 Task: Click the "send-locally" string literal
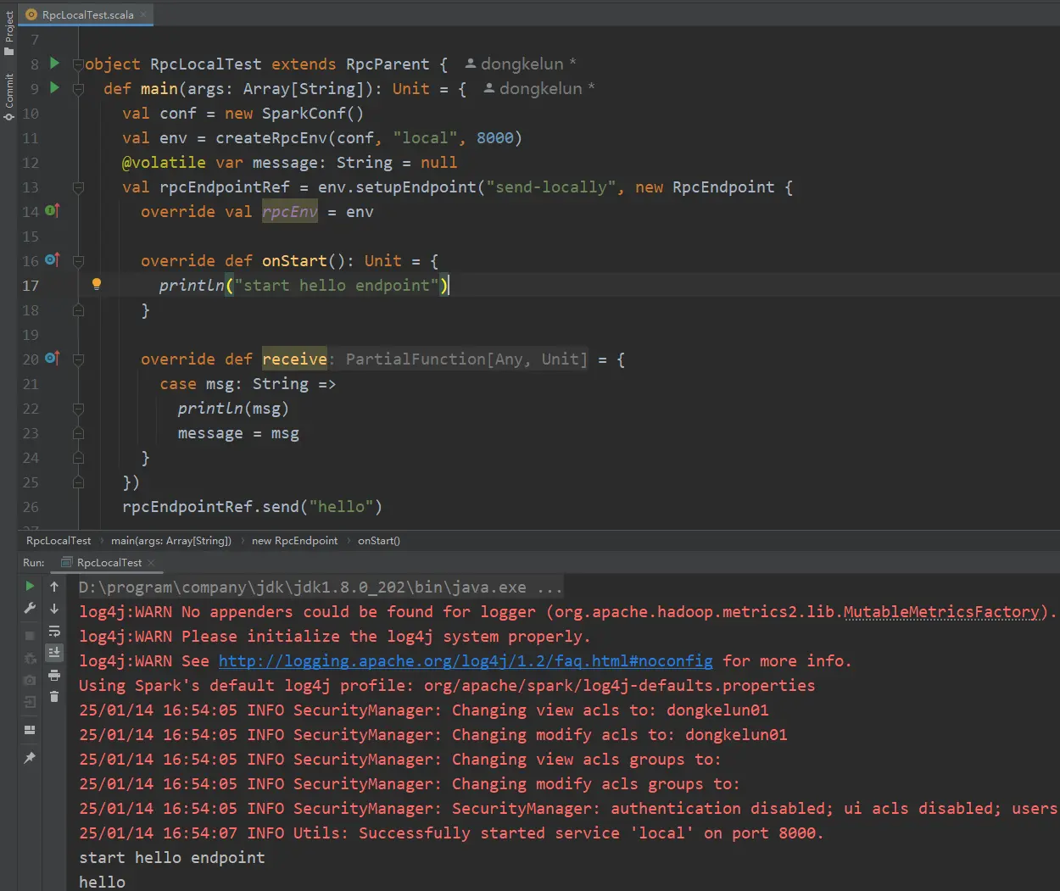coord(551,187)
